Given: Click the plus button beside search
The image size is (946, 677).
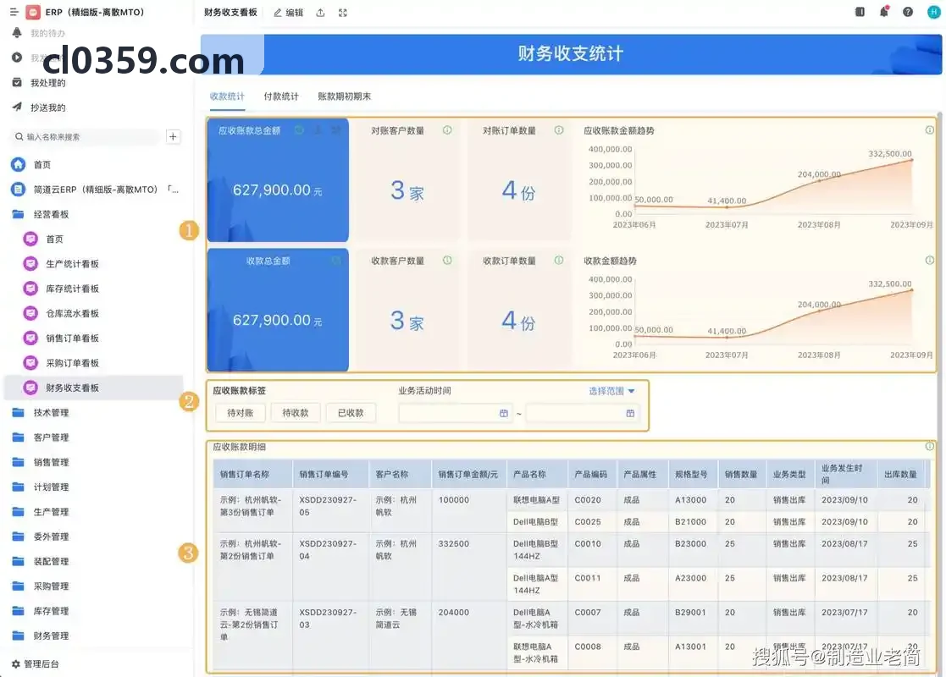Looking at the screenshot, I should [x=173, y=137].
